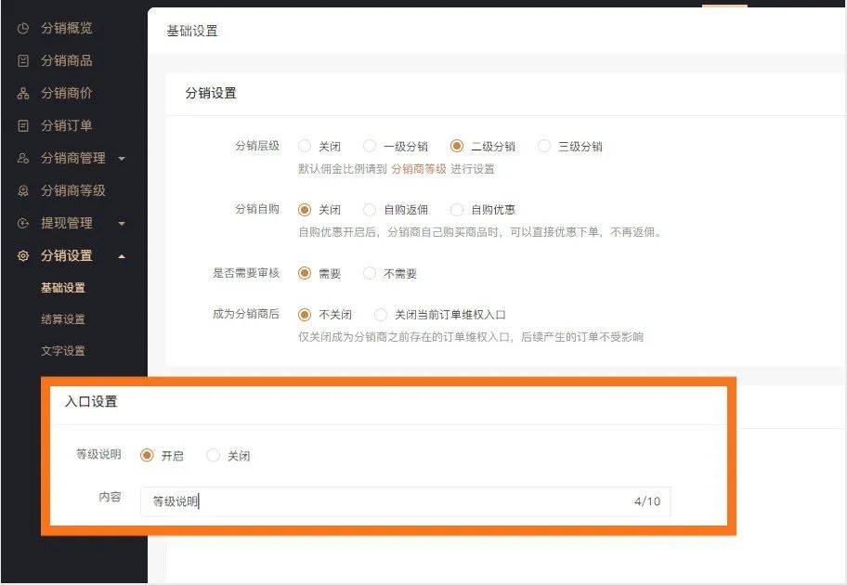847x585 pixels.
Task: Click the 基础设置 page title
Action: (x=192, y=31)
